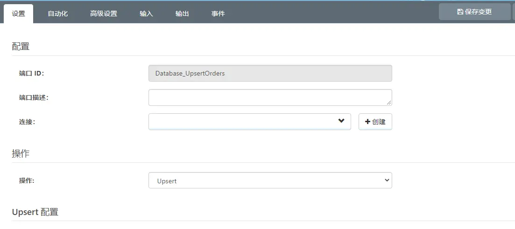View the 事件 tab
Viewport: 515px width, 229px height.
(218, 14)
